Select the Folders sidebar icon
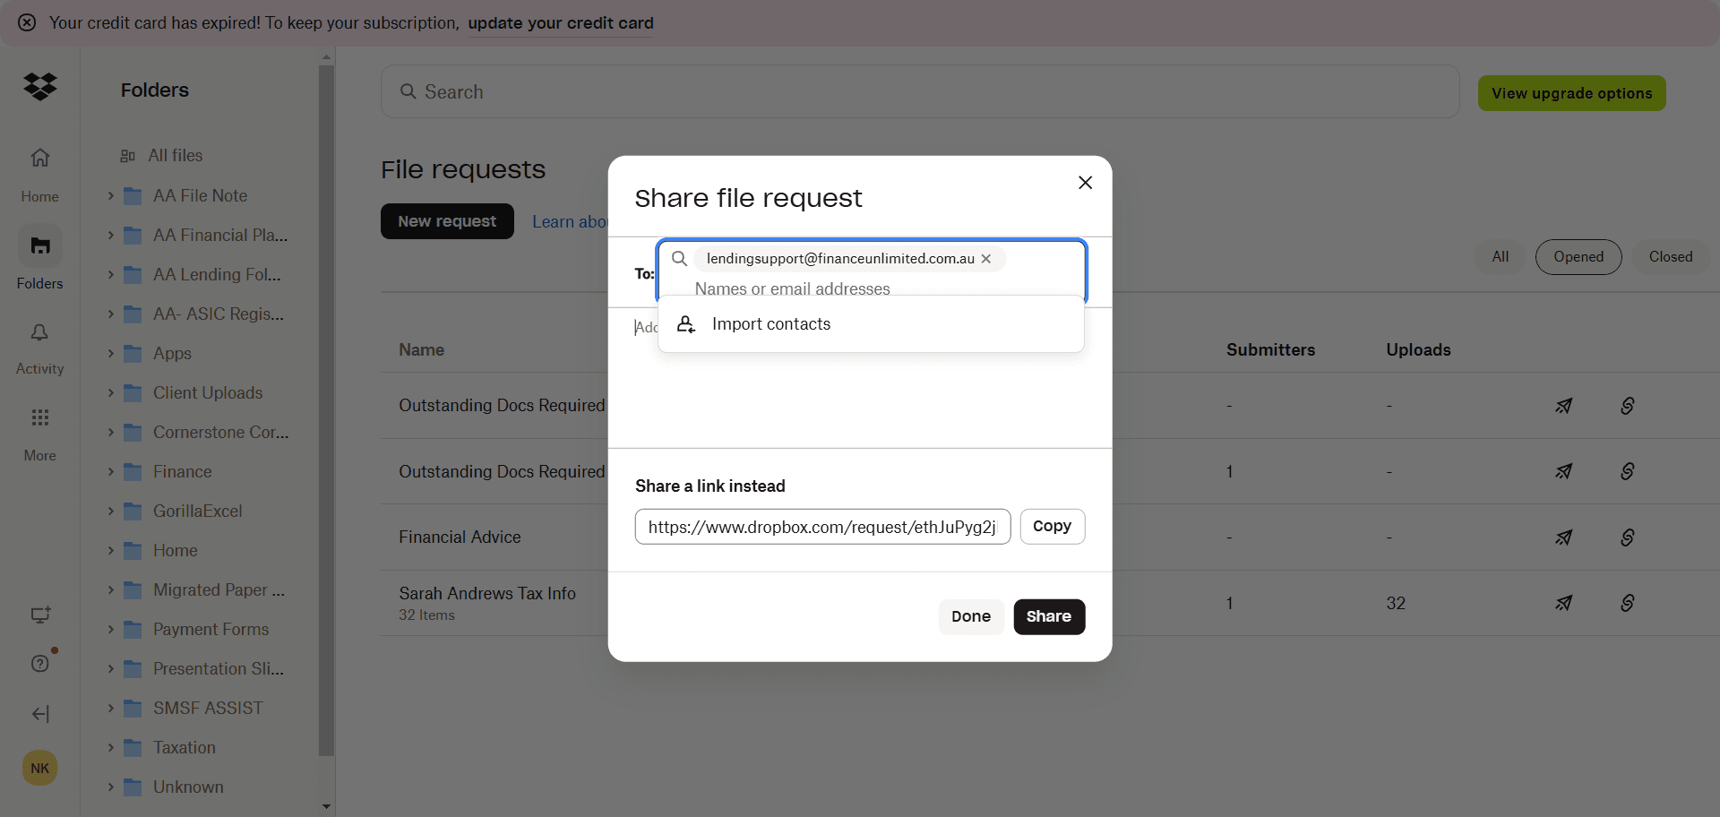Image resolution: width=1720 pixels, height=817 pixels. (x=40, y=245)
